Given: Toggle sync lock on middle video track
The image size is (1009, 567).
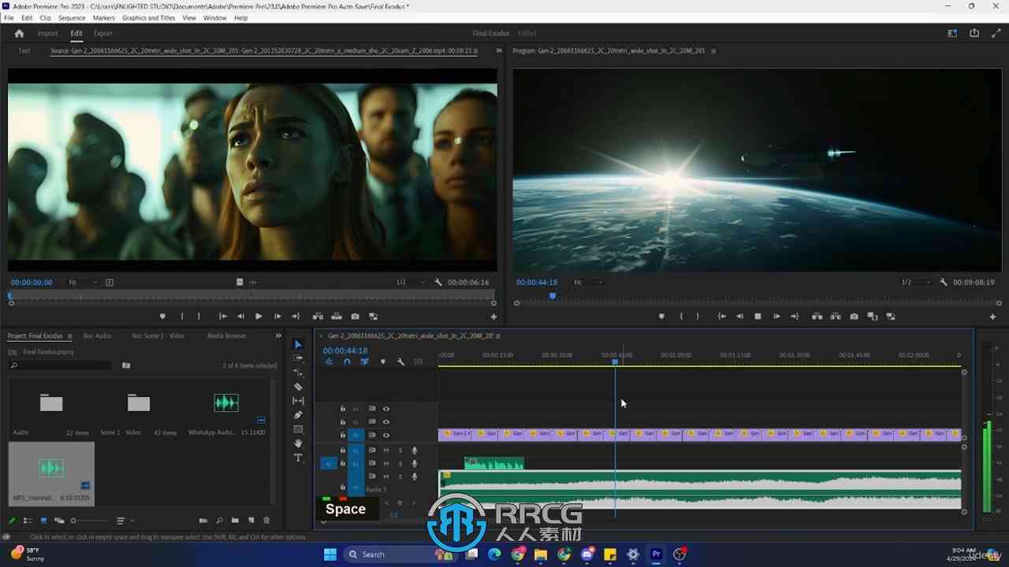Looking at the screenshot, I should (x=372, y=421).
